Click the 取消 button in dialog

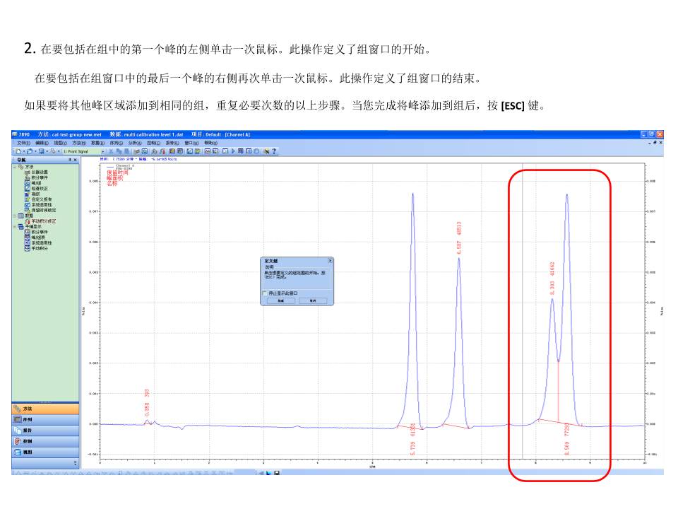pyautogui.click(x=312, y=300)
